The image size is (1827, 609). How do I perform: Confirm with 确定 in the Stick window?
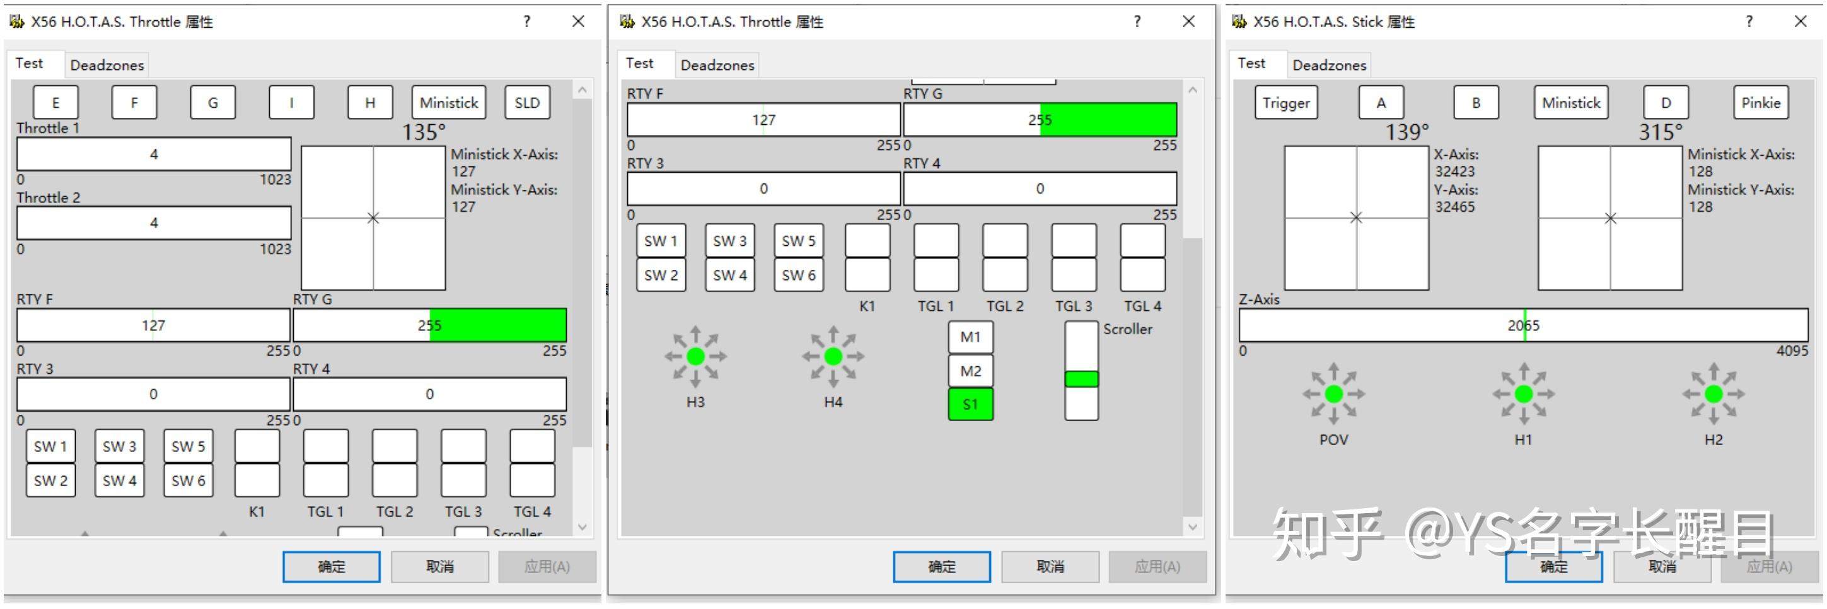1553,567
